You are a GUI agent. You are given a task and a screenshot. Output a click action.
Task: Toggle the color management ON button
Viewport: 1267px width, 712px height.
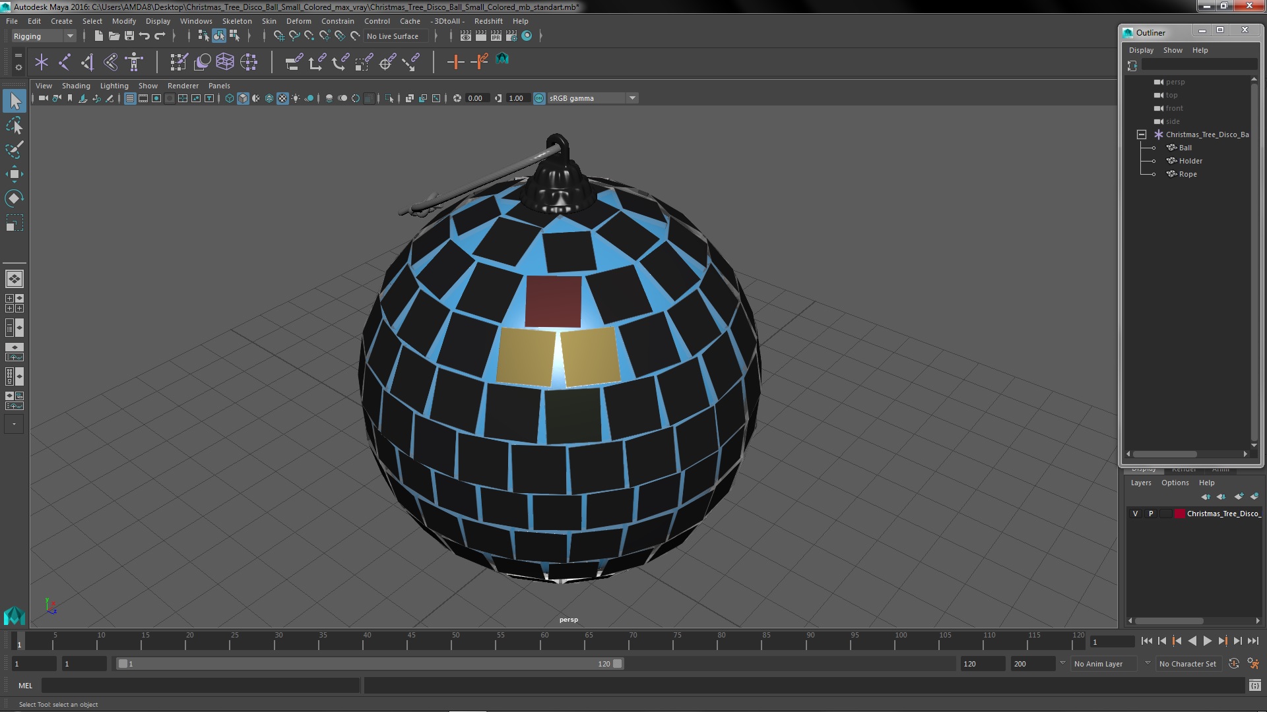click(x=539, y=98)
